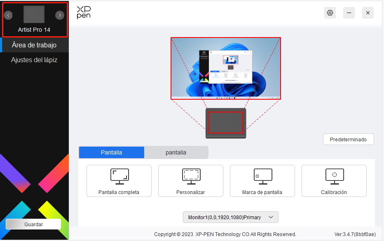Start Calibración of the display

pos(334,181)
